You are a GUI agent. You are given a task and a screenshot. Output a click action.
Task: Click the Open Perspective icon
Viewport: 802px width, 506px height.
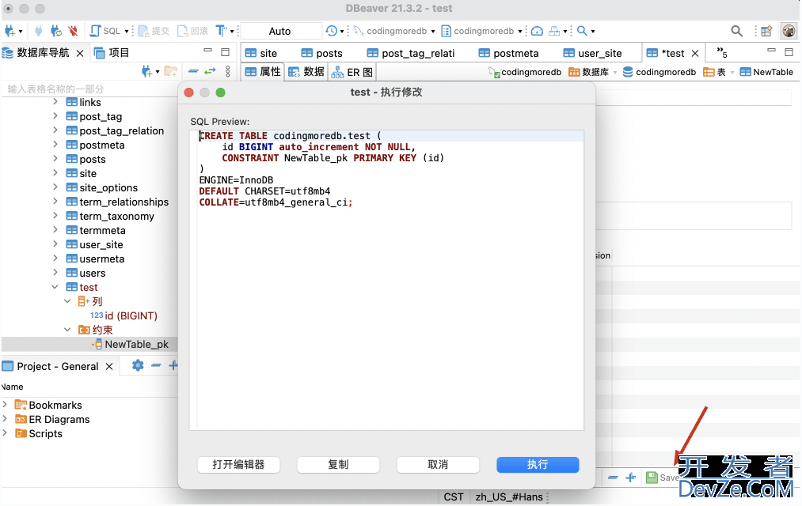pos(766,31)
